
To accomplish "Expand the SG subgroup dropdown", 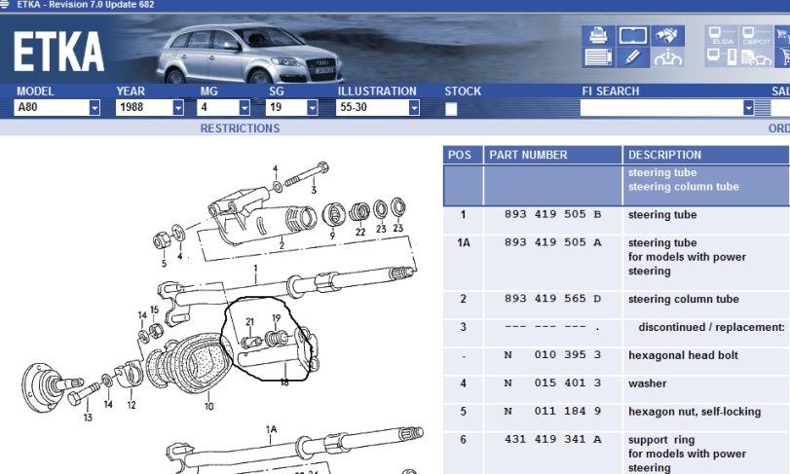I will tap(313, 107).
